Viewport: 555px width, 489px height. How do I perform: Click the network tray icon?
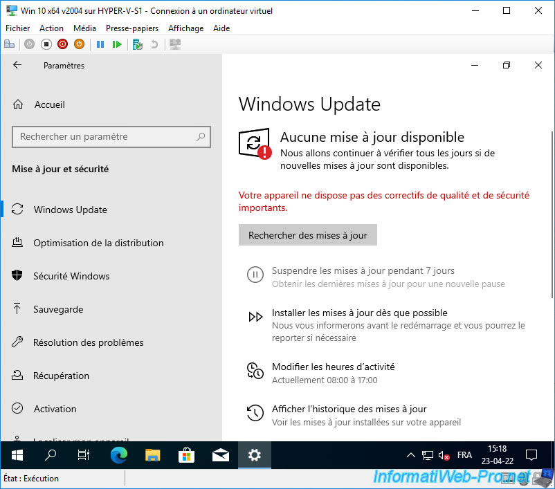click(x=427, y=455)
